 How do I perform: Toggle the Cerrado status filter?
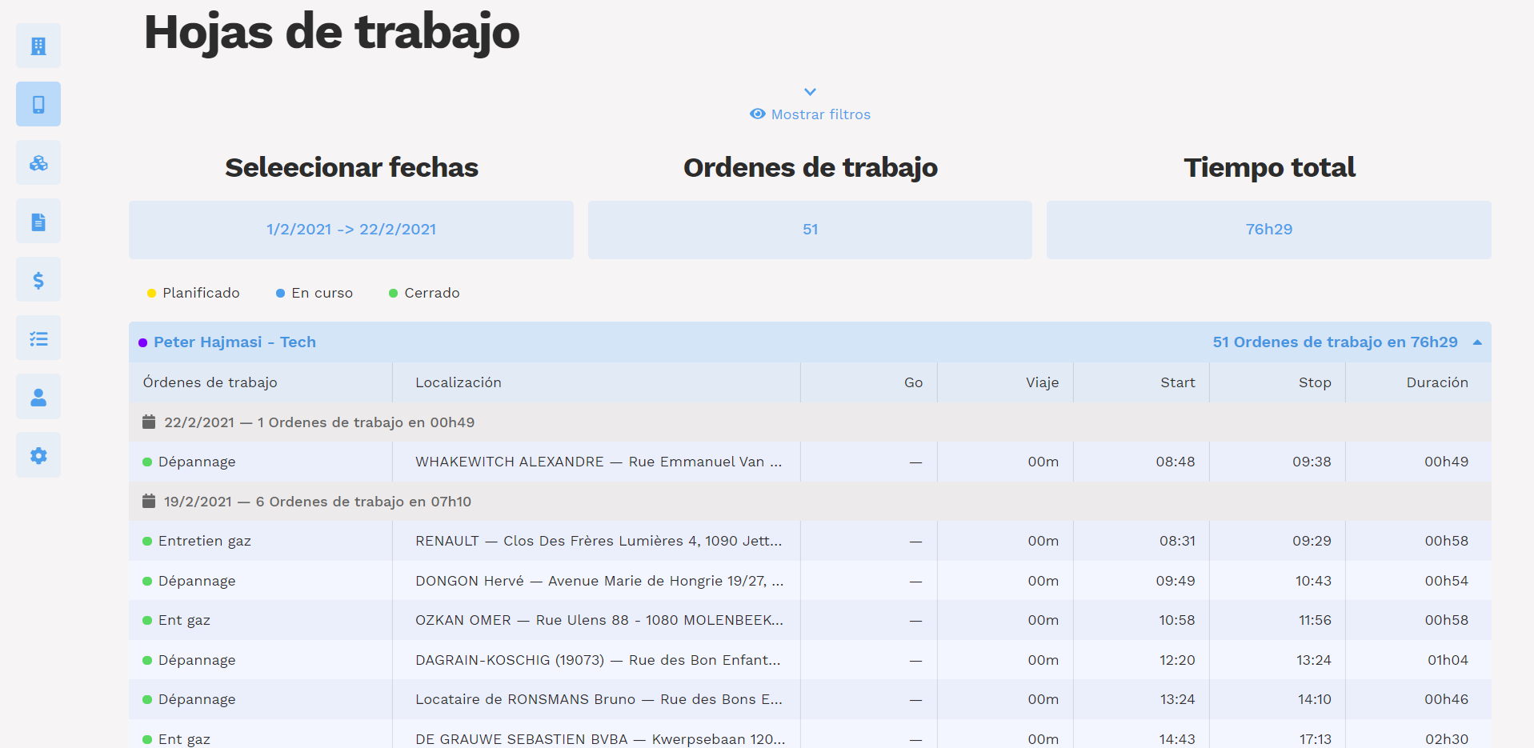pyautogui.click(x=424, y=293)
